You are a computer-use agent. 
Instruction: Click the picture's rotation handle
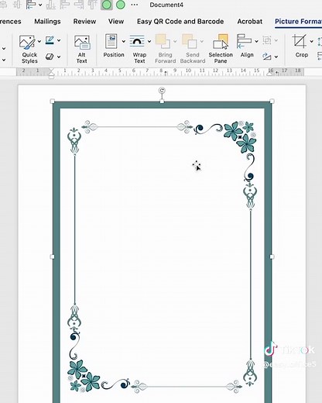(x=162, y=91)
